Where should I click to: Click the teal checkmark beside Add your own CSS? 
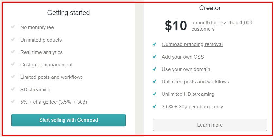coord(154,57)
